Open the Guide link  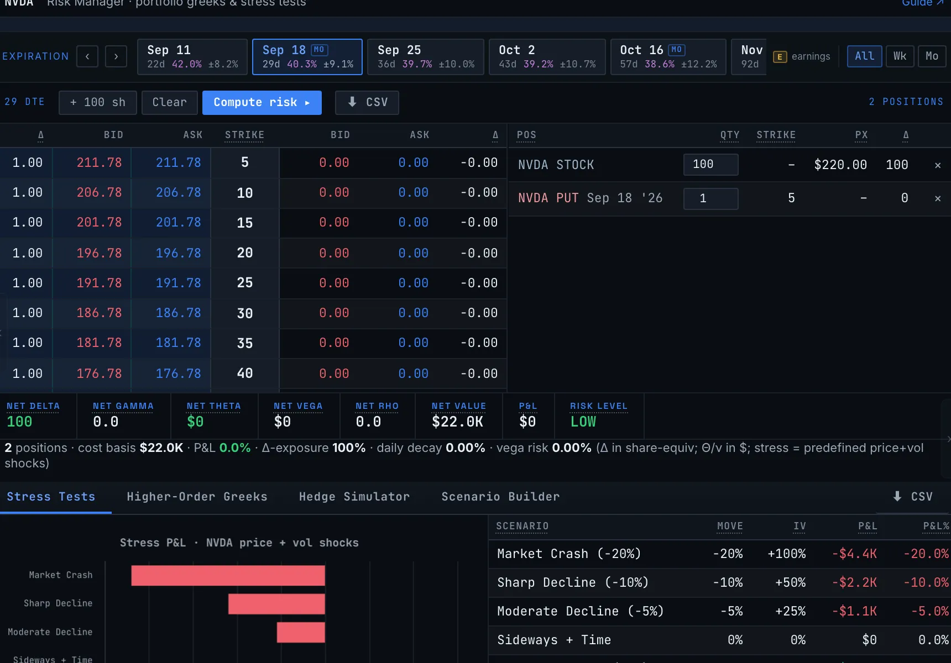click(922, 3)
